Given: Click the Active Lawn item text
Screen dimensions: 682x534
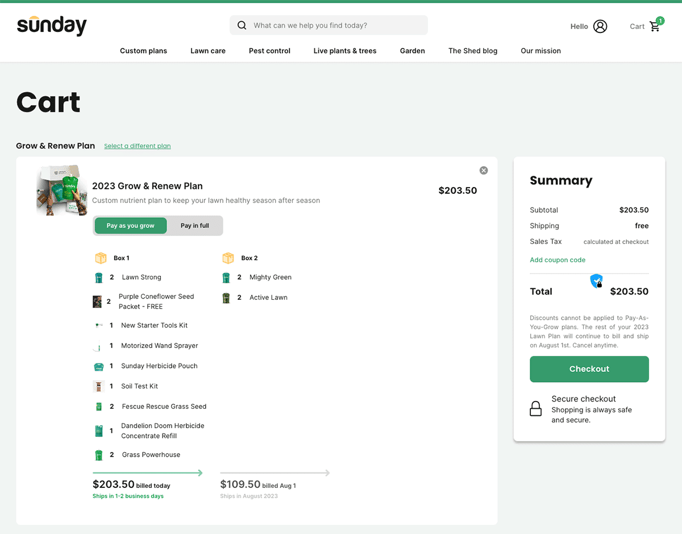Looking at the screenshot, I should pyautogui.click(x=268, y=297).
